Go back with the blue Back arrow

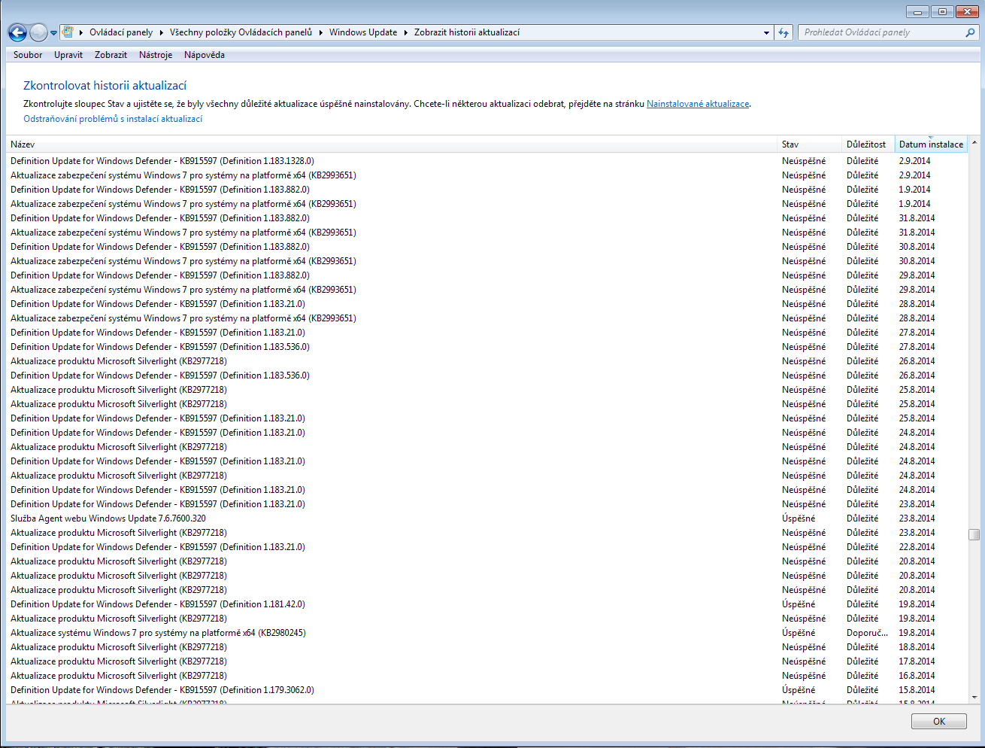pos(17,32)
